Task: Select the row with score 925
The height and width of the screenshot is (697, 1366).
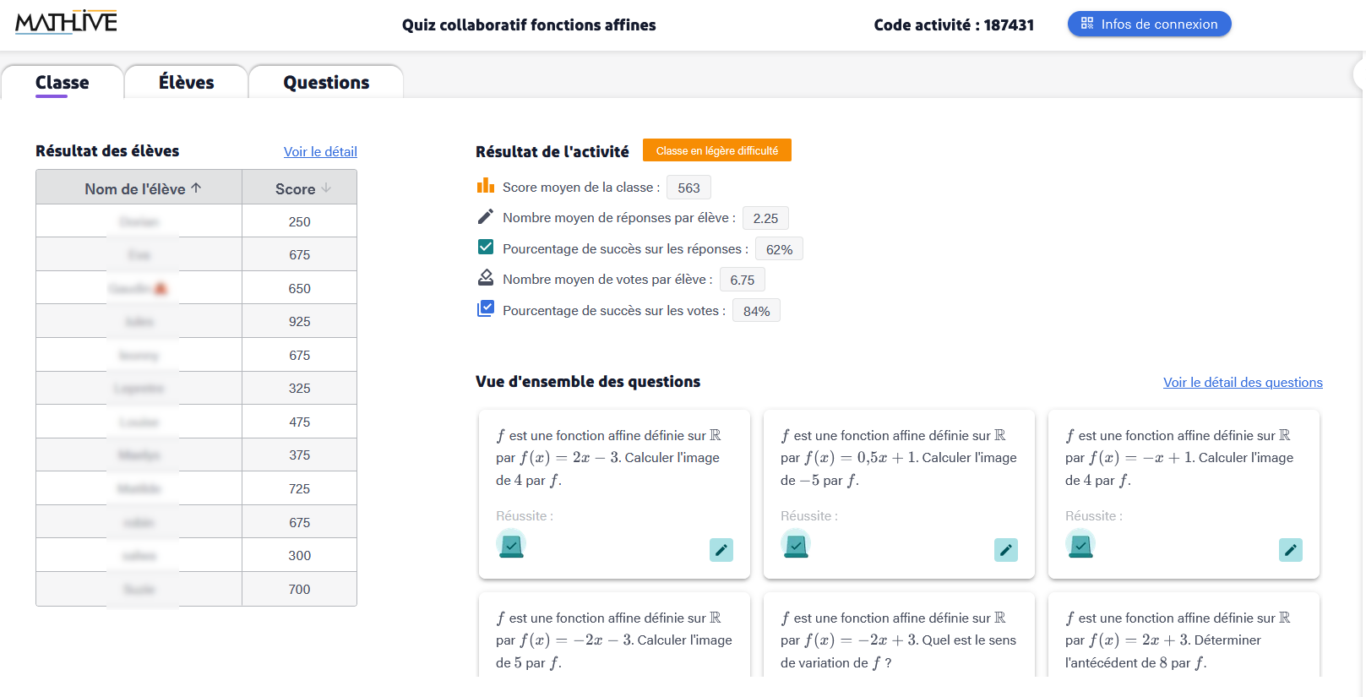Action: [196, 320]
